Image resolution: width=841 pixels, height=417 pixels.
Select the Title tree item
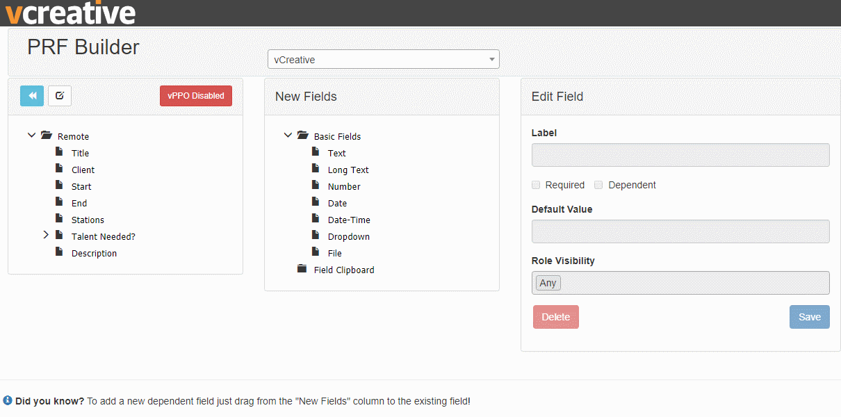pyautogui.click(x=80, y=153)
